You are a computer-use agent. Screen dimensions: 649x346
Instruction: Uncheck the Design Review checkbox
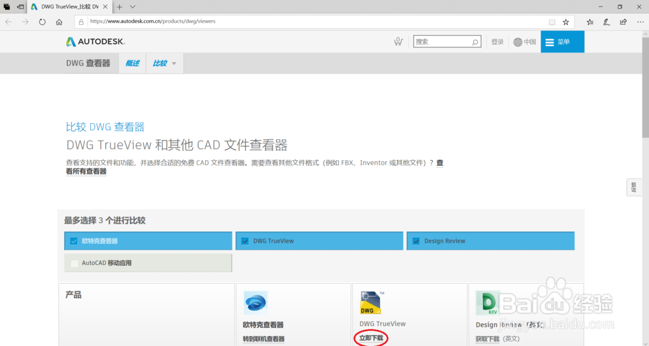[417, 241]
